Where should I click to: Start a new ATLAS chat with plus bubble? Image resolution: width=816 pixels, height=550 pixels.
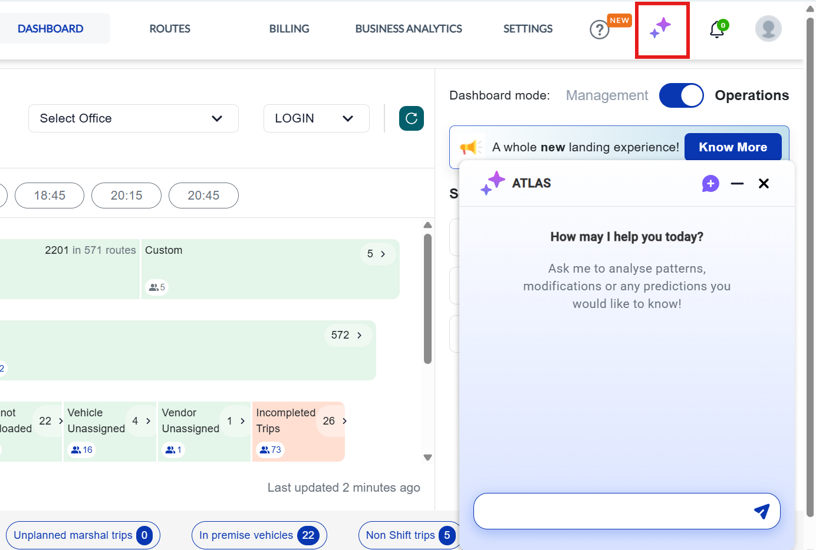click(x=710, y=184)
